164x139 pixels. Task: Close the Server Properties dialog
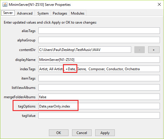click(159, 4)
